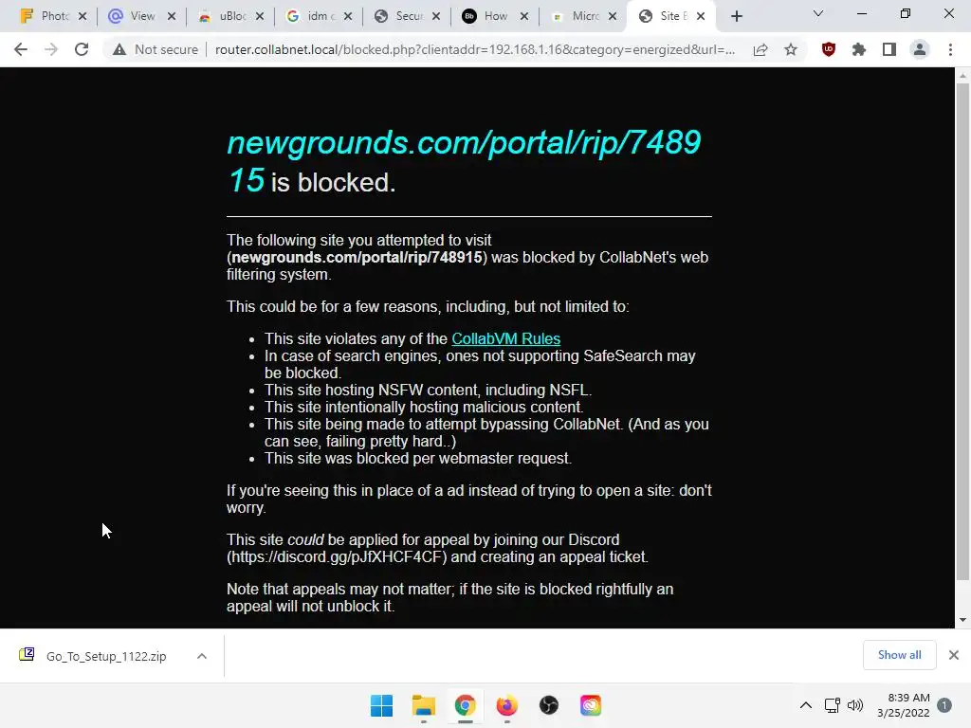The image size is (971, 728).
Task: Click the bold newgrounds.com/portal/rip/748915 text
Action: [x=357, y=258]
